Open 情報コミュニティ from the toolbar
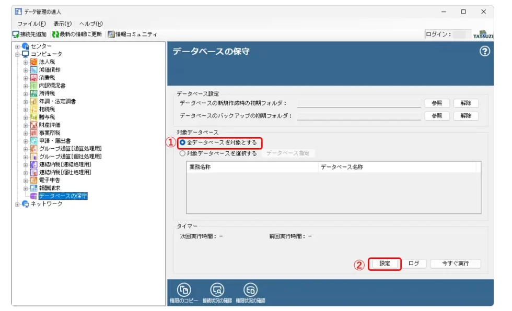This screenshot has width=512, height=311. click(x=132, y=34)
